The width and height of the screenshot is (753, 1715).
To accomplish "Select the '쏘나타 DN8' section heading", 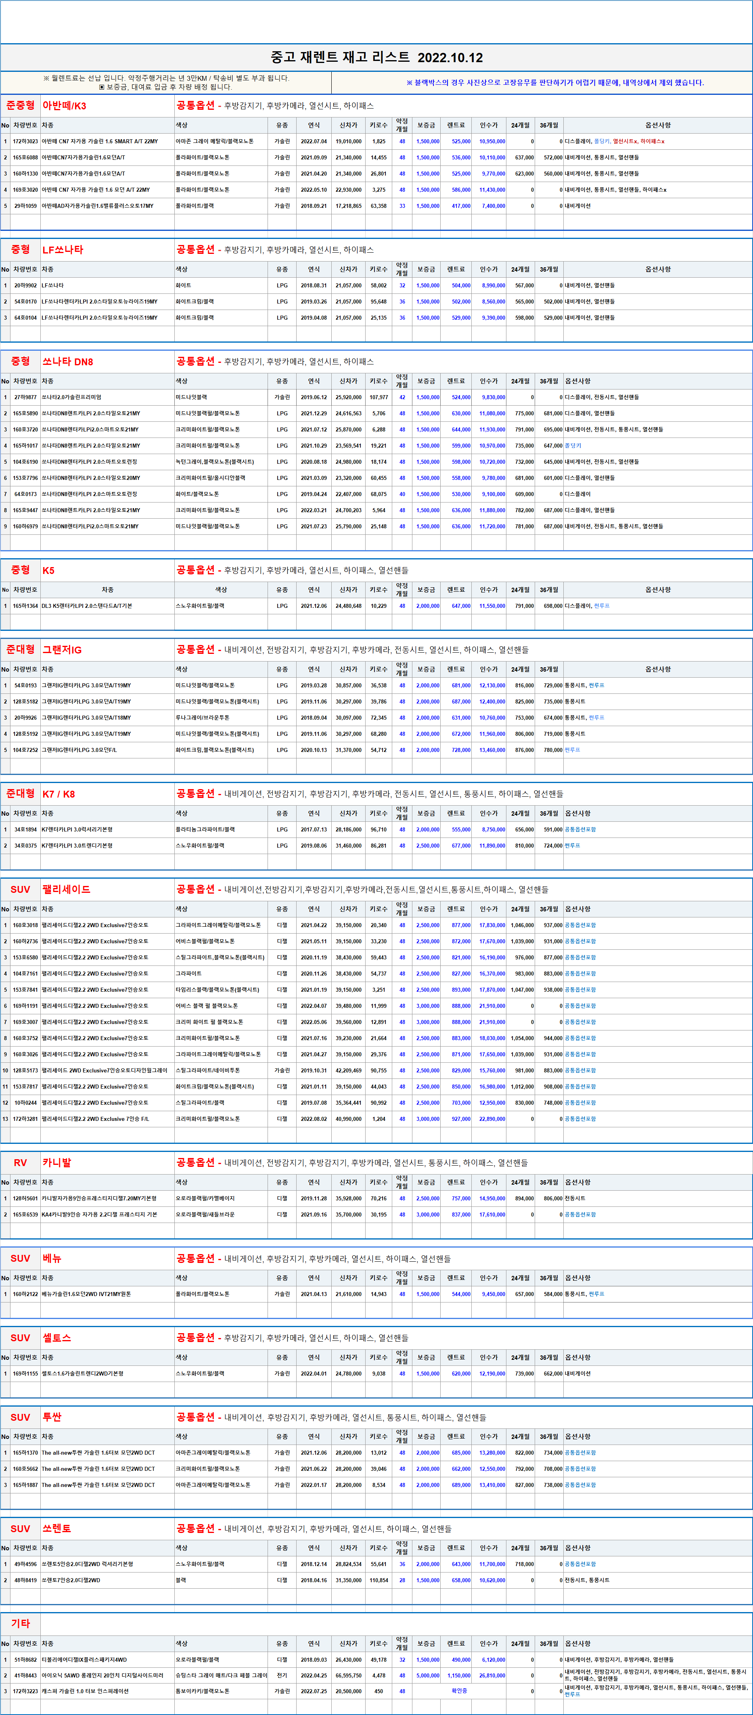I will pos(68,362).
